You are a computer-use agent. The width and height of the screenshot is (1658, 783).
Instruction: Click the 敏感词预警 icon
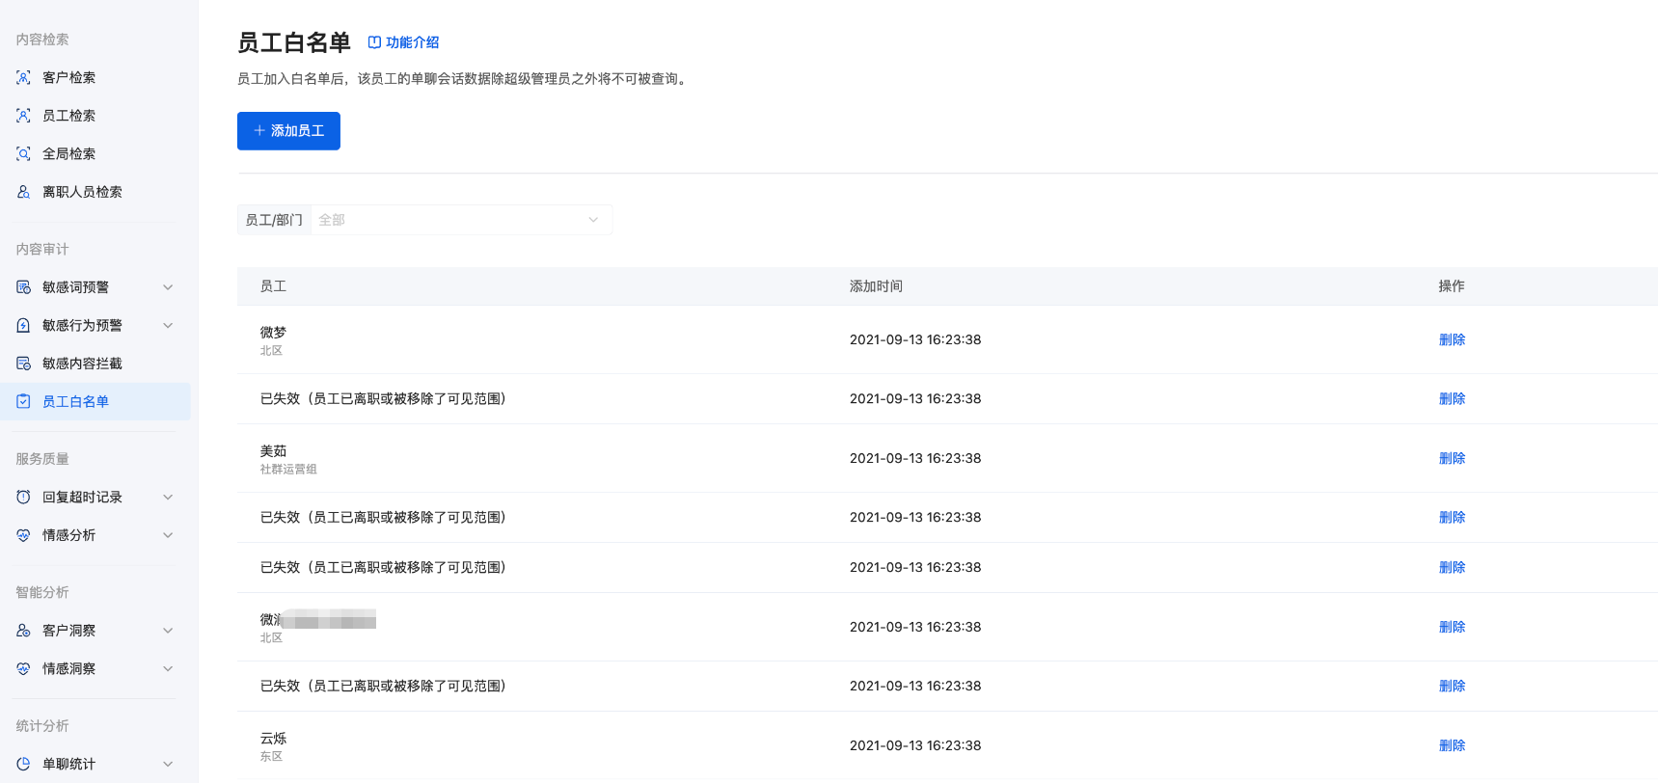click(x=23, y=287)
